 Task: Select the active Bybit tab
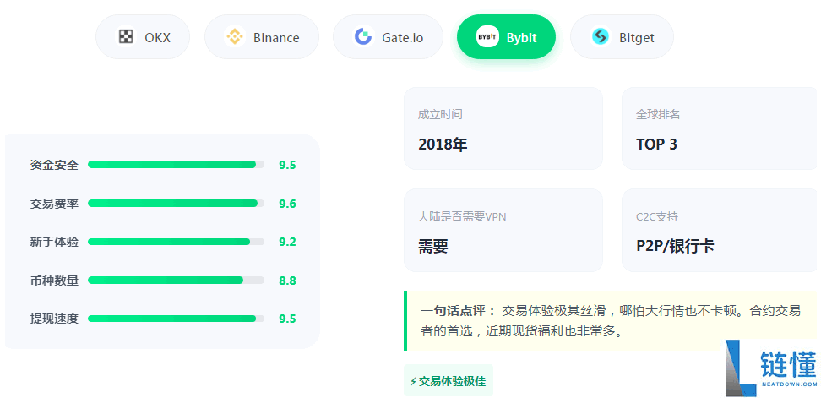tap(506, 36)
